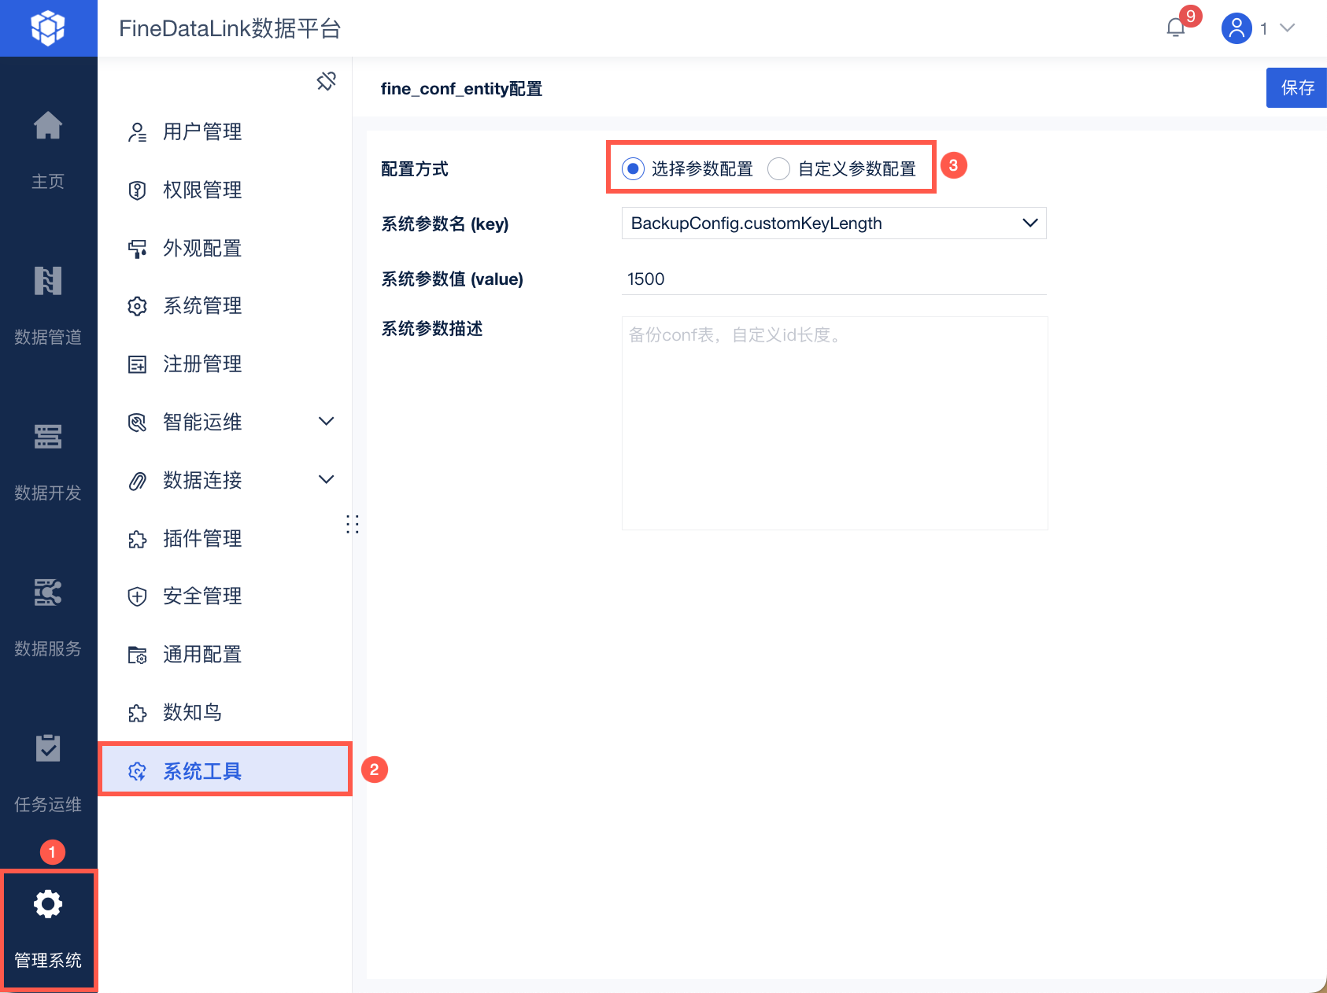This screenshot has width=1327, height=993.
Task: Expand the 数据连接 submenu chevron
Action: 326,480
